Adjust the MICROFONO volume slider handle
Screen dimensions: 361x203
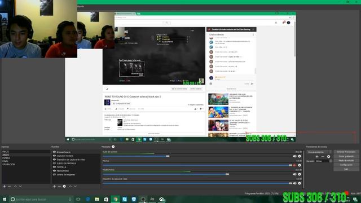pos(227,174)
